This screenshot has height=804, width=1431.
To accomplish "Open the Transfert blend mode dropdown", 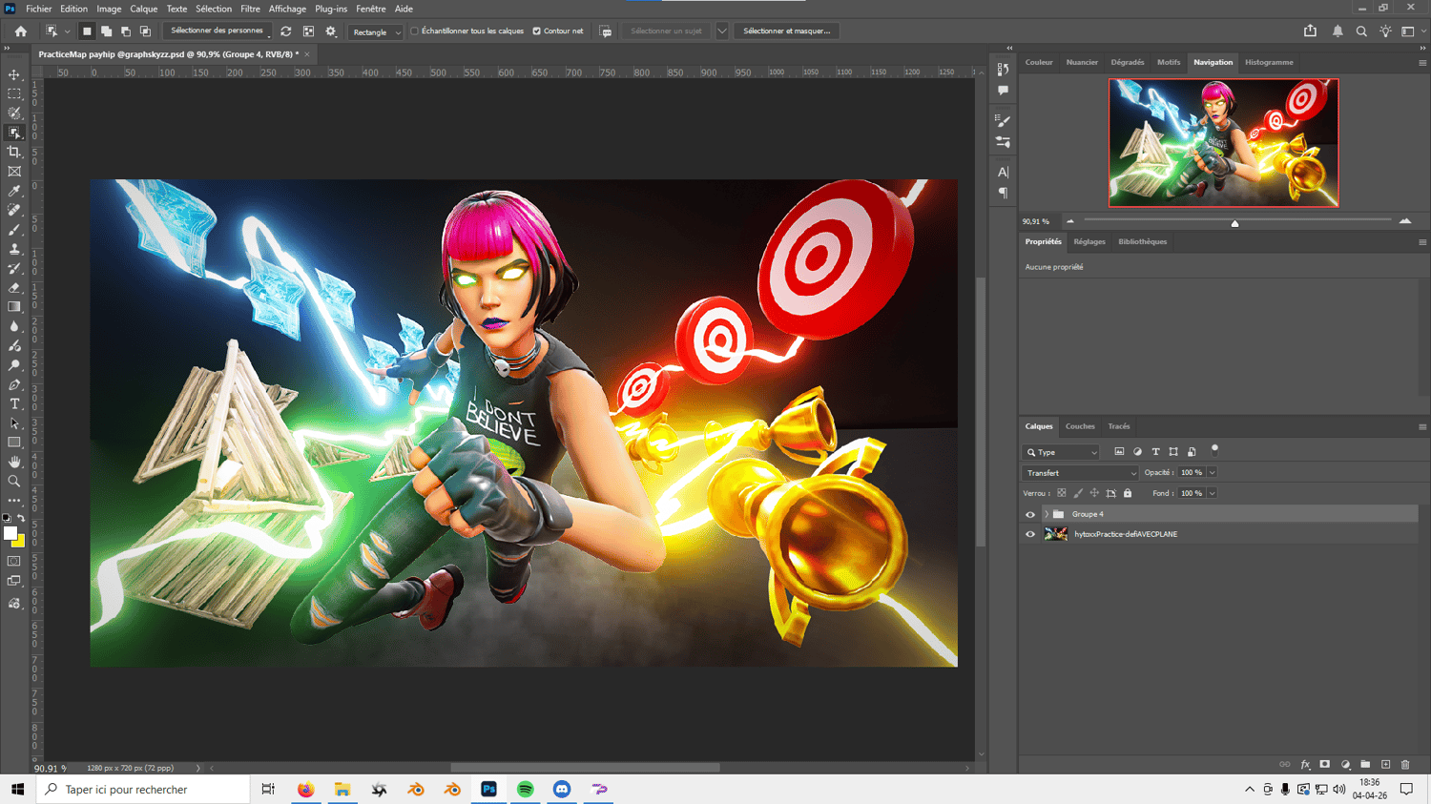I will click(1081, 473).
